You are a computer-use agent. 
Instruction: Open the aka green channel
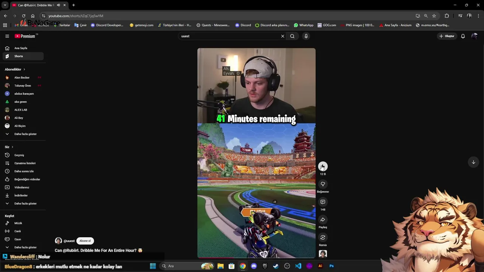tap(23, 102)
